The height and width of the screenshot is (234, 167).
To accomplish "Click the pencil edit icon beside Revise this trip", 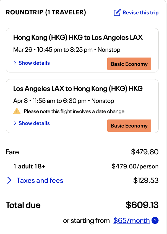I will pos(117,12).
